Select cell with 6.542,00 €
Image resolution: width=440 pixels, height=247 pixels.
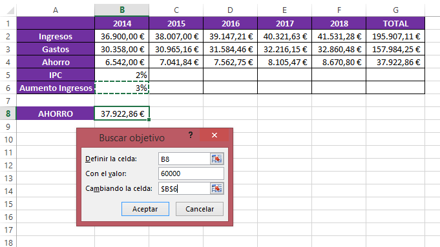click(121, 62)
